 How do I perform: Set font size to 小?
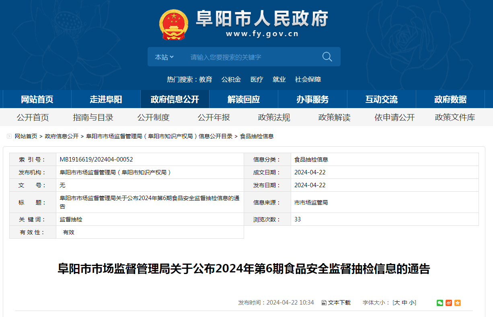click(412, 303)
